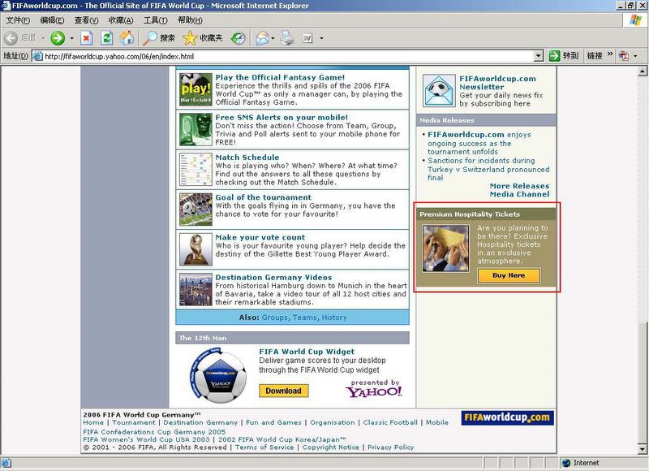Click the World Cup Widget ball image
The image size is (649, 471).
click(x=218, y=375)
